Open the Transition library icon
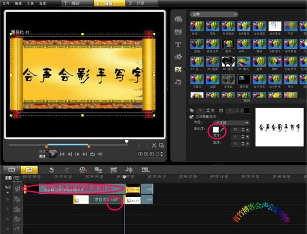 (178, 32)
